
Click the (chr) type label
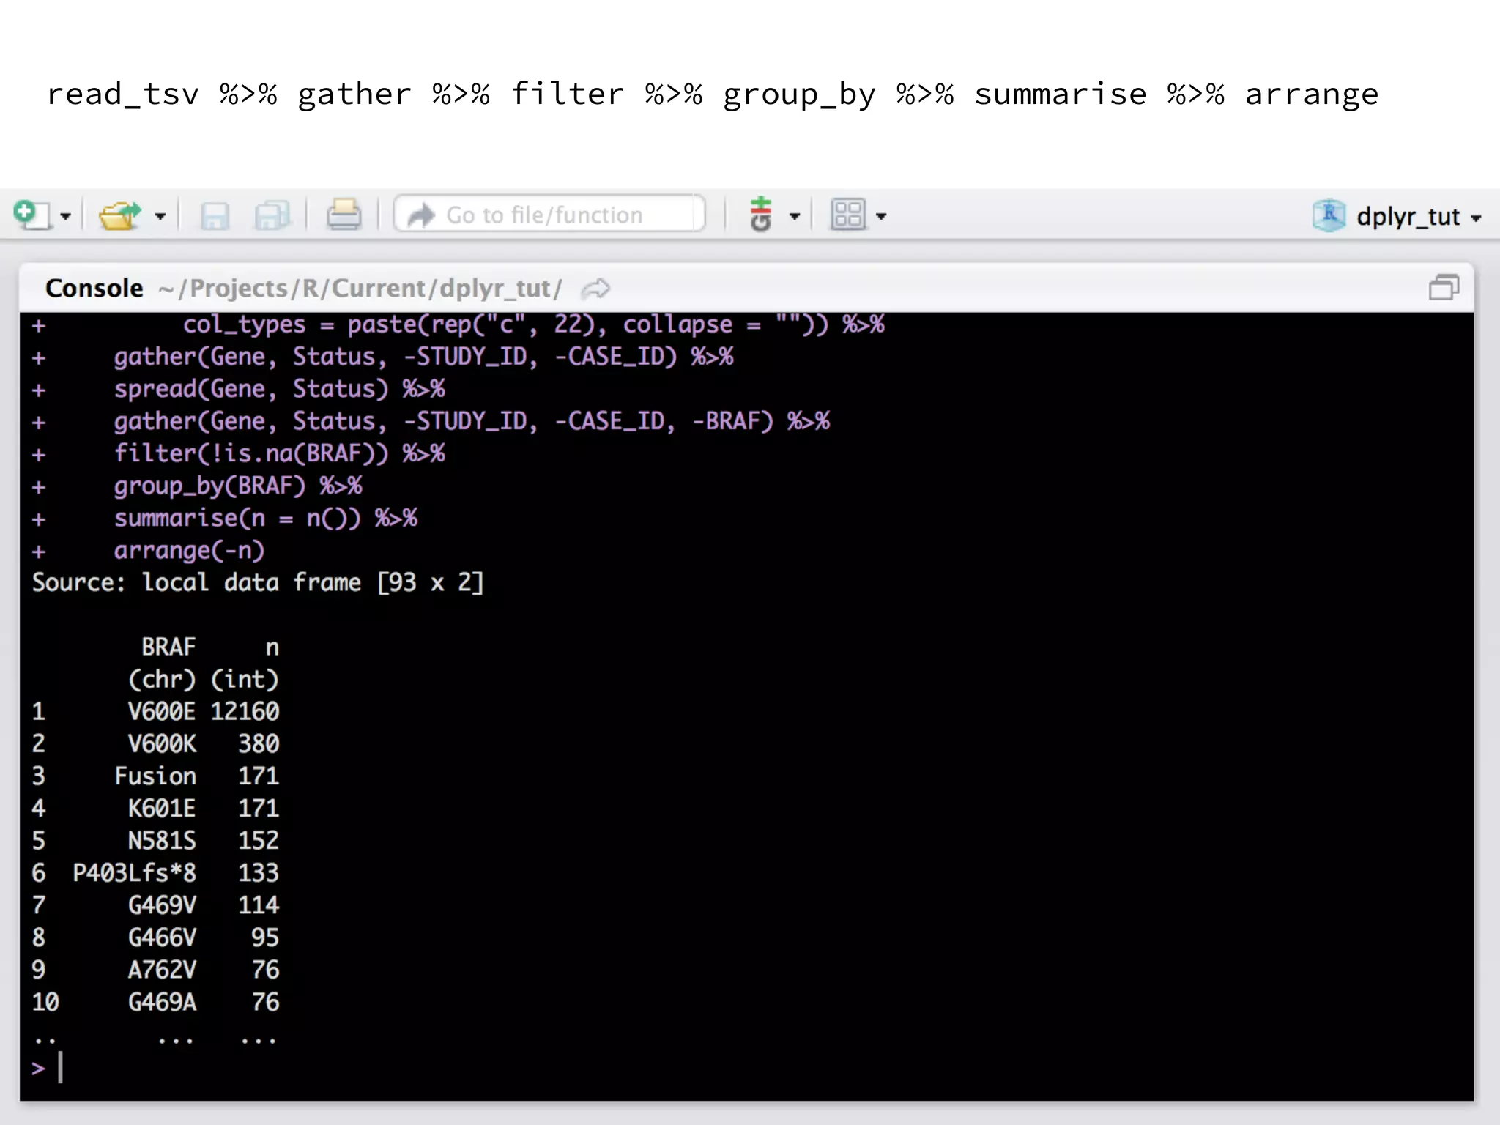162,679
